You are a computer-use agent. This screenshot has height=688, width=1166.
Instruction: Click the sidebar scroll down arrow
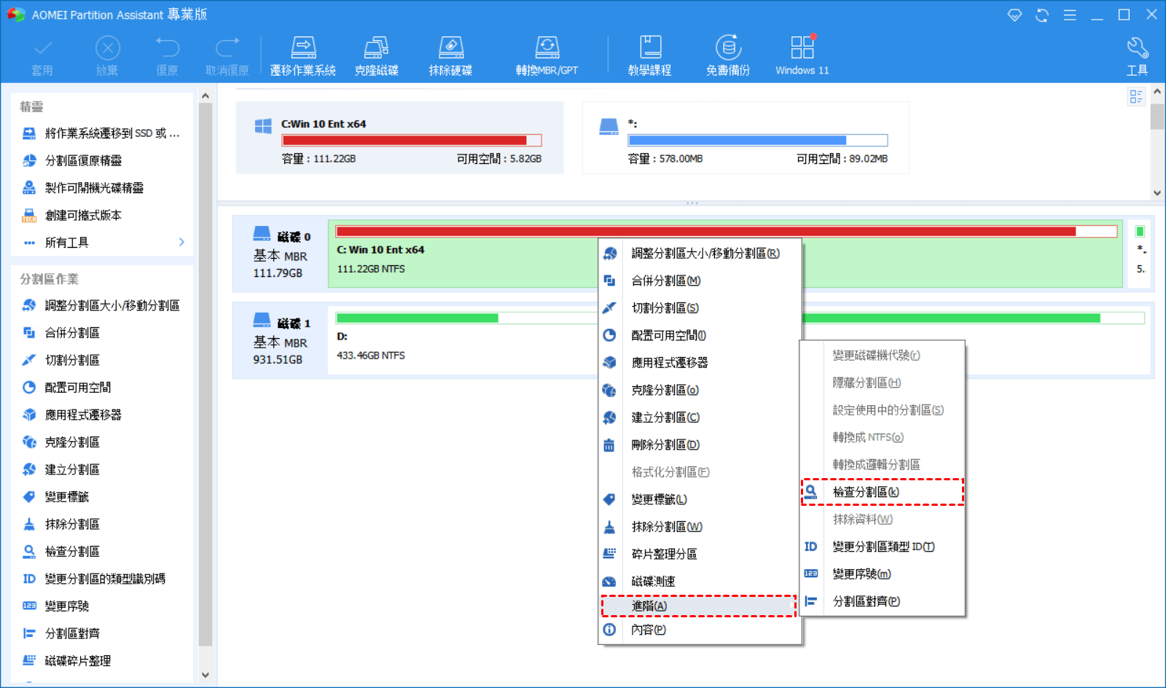(x=205, y=675)
